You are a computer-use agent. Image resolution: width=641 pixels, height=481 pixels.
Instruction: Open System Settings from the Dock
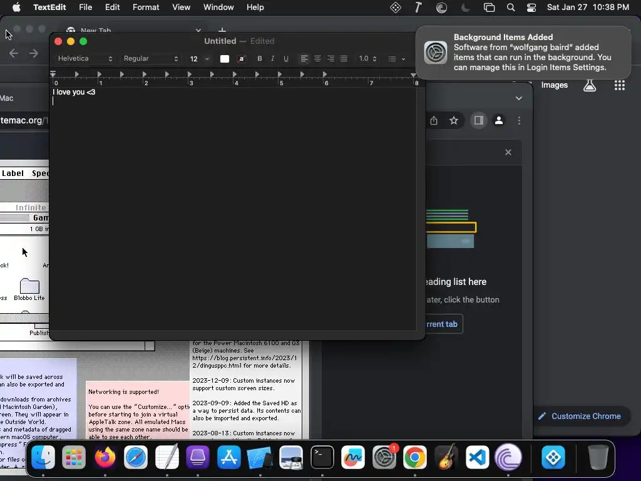click(x=384, y=457)
